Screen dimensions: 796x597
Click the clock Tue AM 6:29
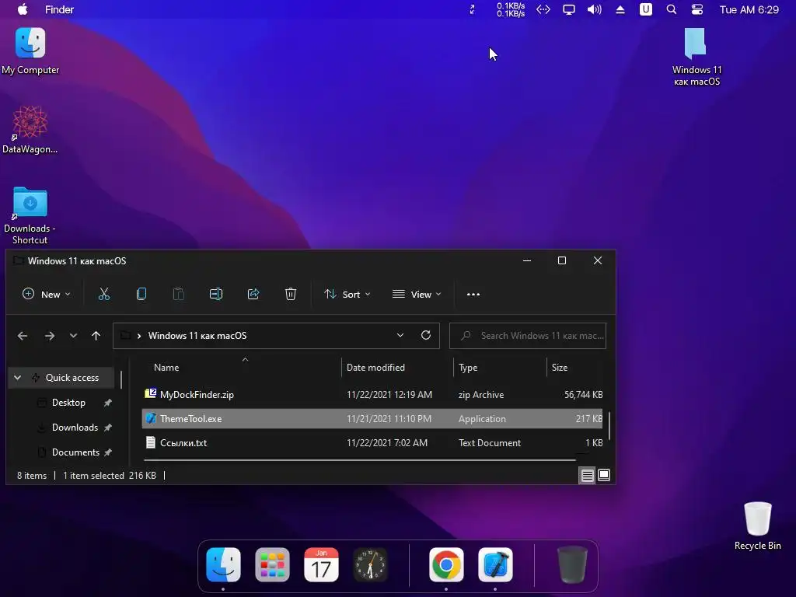(749, 9)
